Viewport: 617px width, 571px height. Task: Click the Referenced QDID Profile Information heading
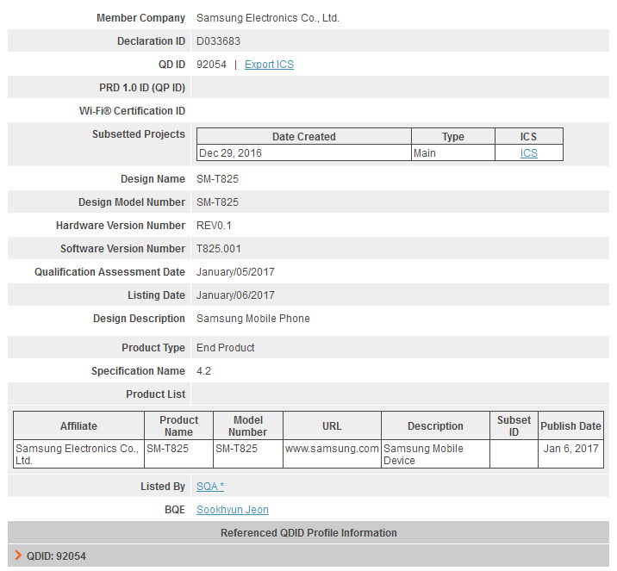click(x=308, y=533)
